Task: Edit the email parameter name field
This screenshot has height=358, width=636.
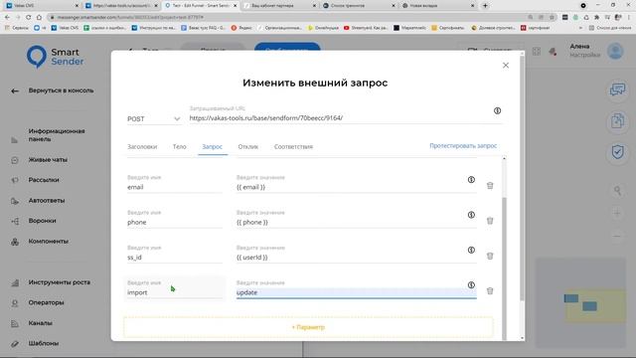Action: (x=175, y=187)
